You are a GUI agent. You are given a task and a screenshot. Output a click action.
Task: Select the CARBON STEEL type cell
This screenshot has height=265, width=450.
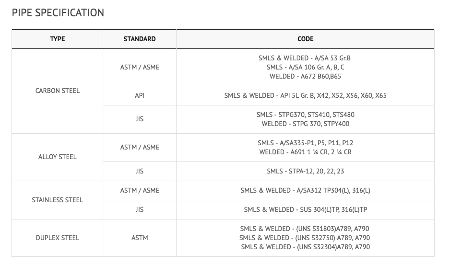point(58,91)
